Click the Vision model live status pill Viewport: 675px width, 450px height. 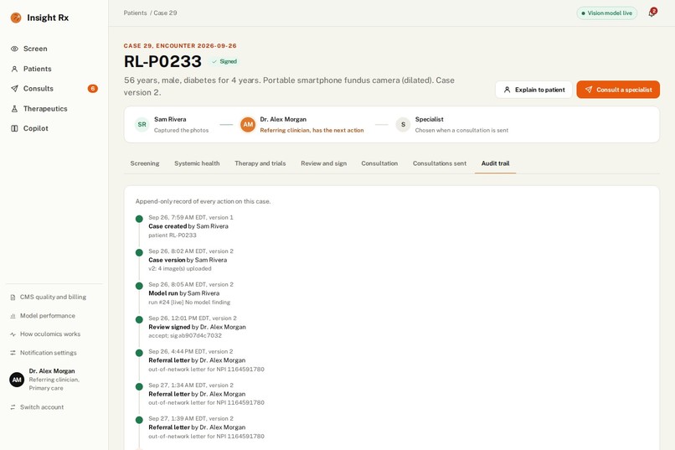[607, 13]
